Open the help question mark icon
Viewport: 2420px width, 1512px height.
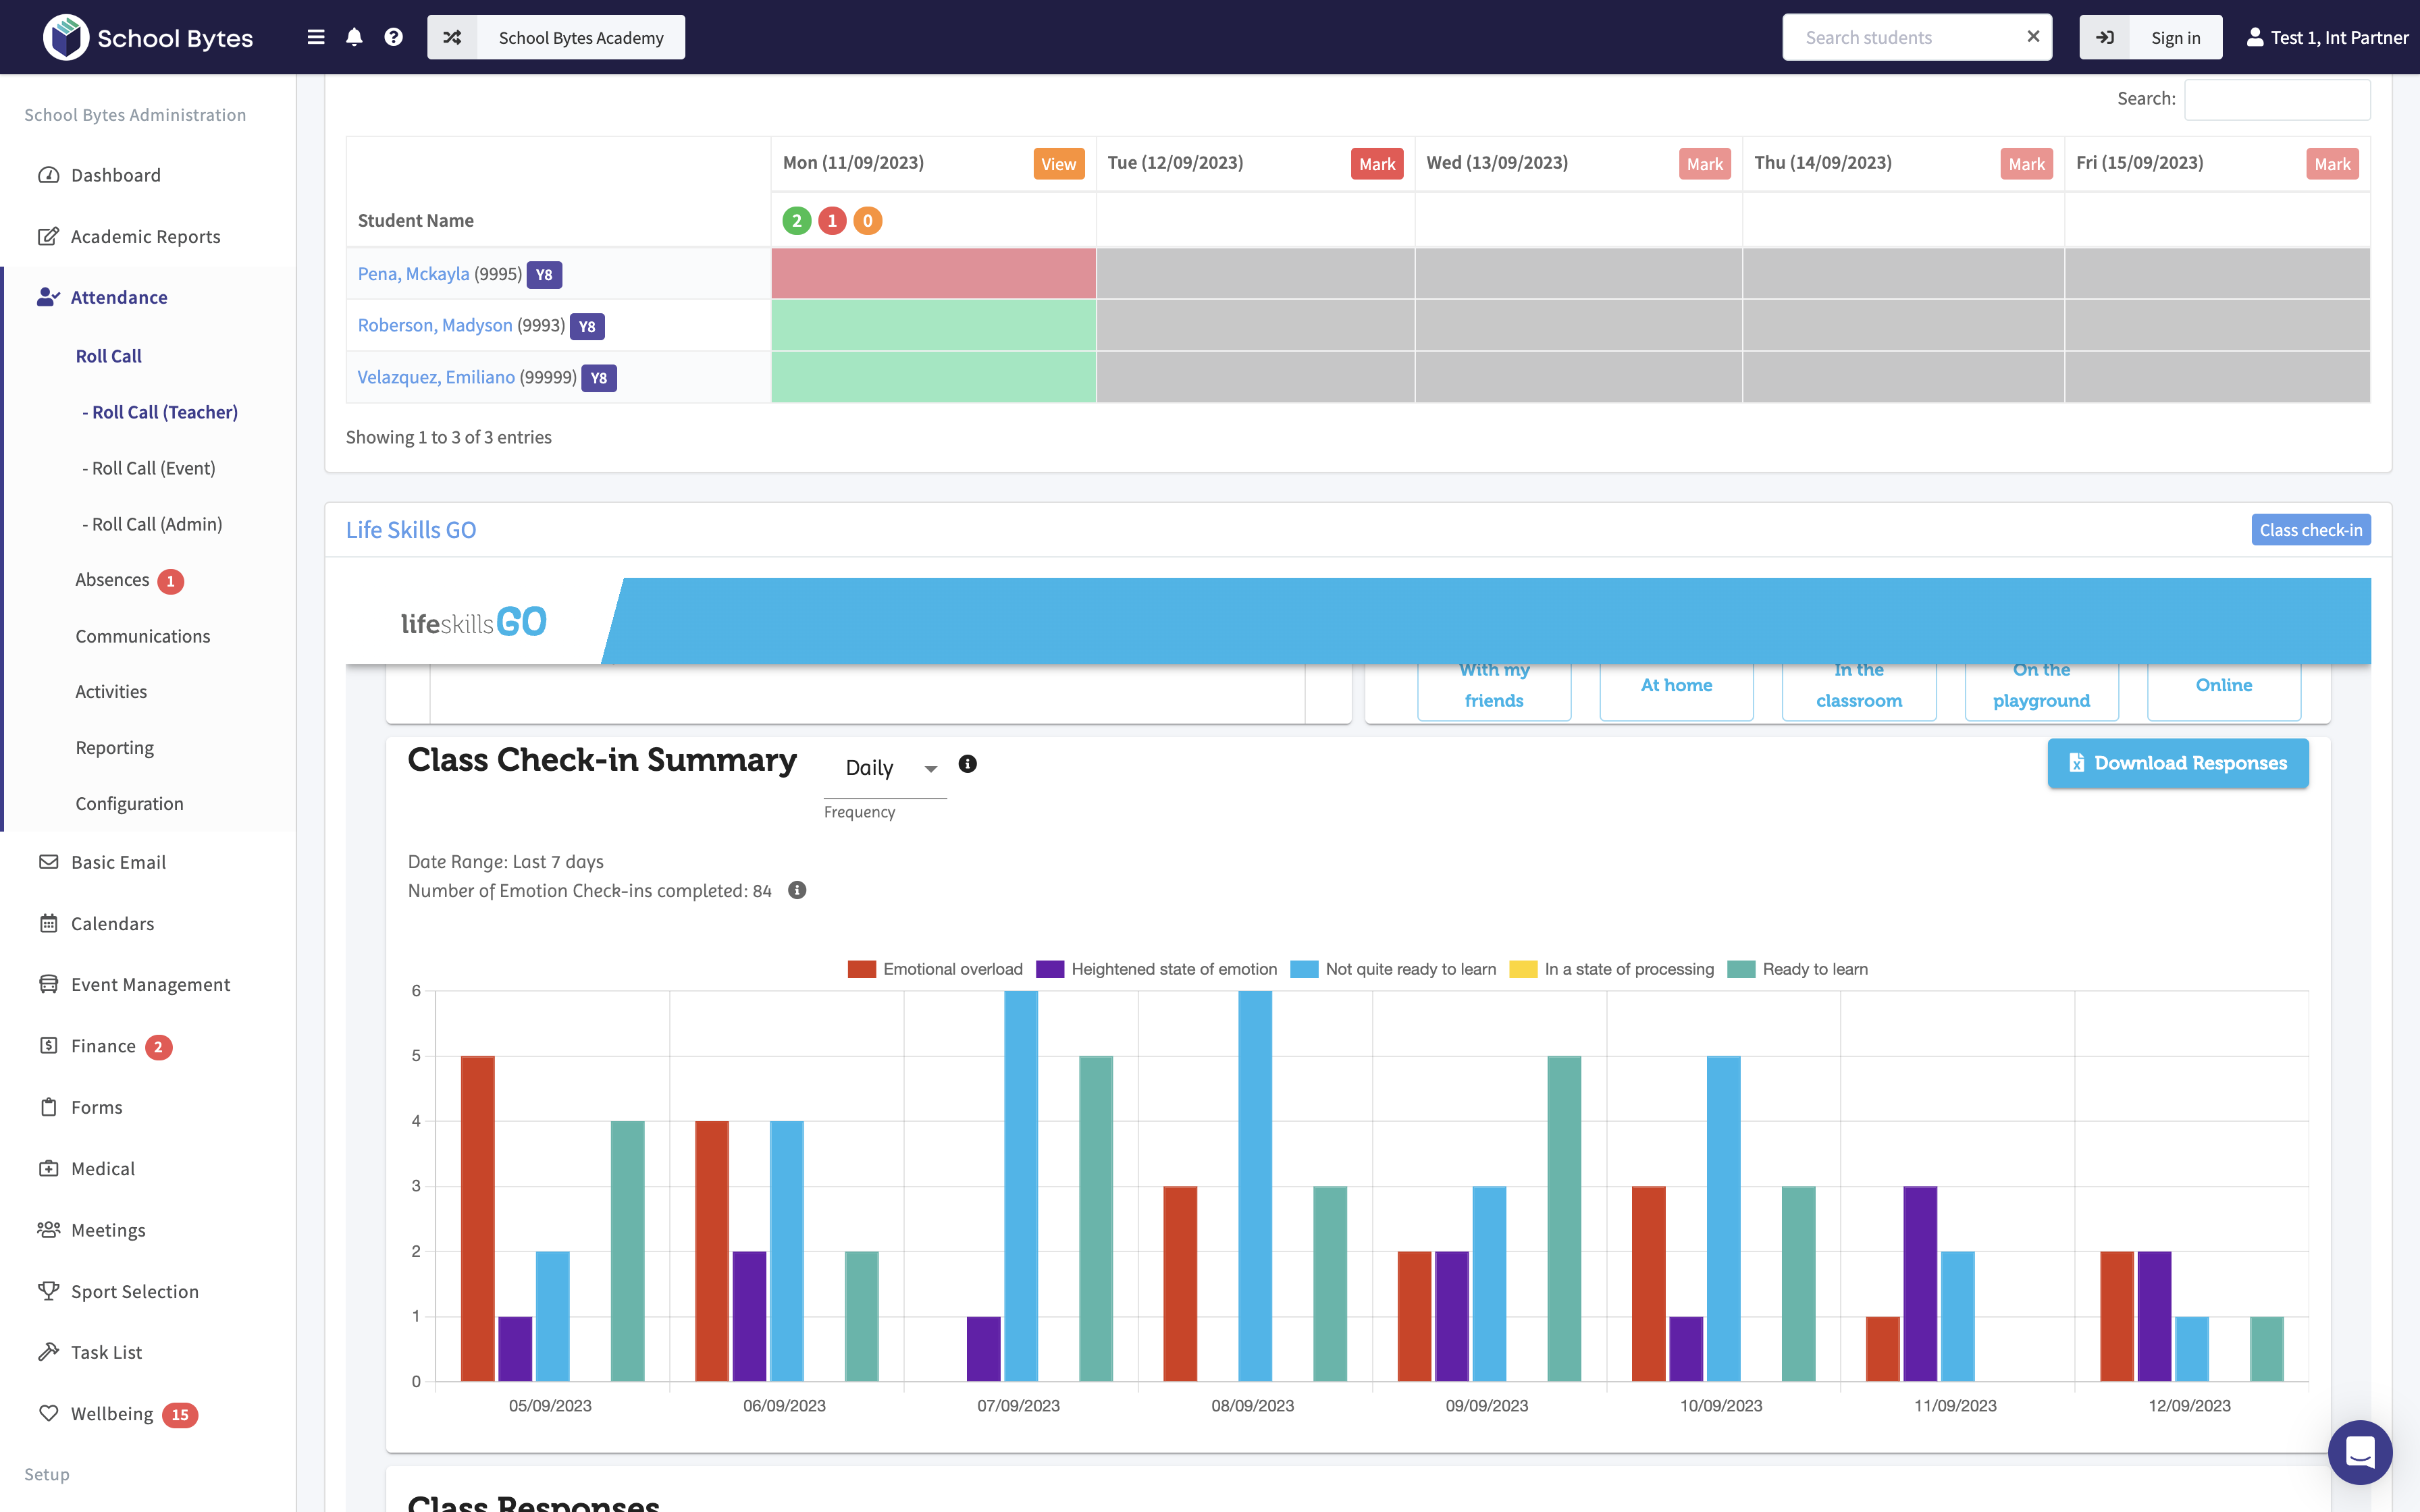tap(393, 37)
